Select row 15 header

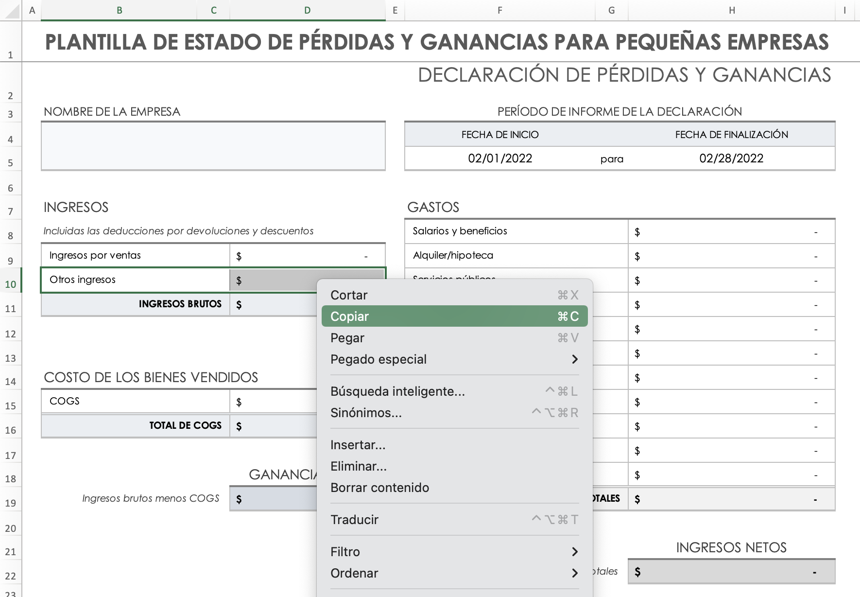tap(11, 402)
